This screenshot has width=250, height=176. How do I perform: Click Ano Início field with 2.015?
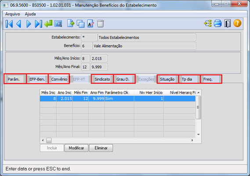pyautogui.click(x=99, y=58)
